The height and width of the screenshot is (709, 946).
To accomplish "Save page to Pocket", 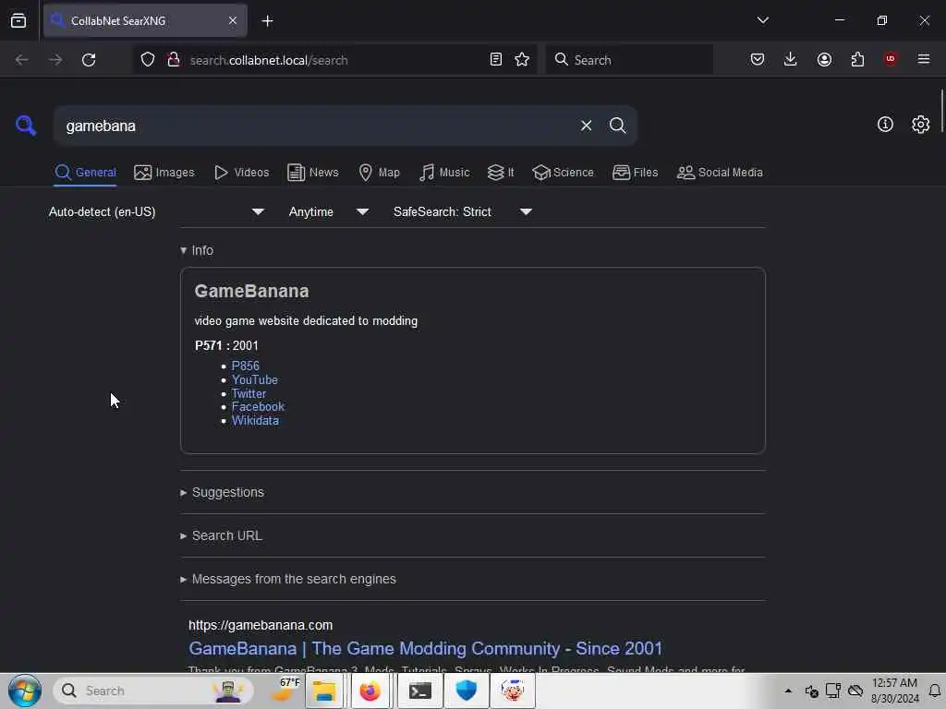I will pos(758,59).
